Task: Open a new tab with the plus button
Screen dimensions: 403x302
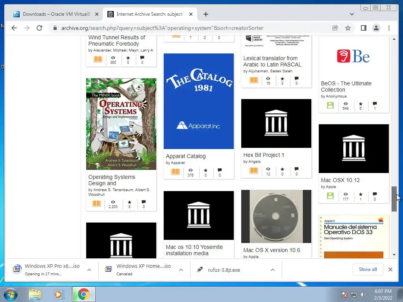Action: click(205, 14)
